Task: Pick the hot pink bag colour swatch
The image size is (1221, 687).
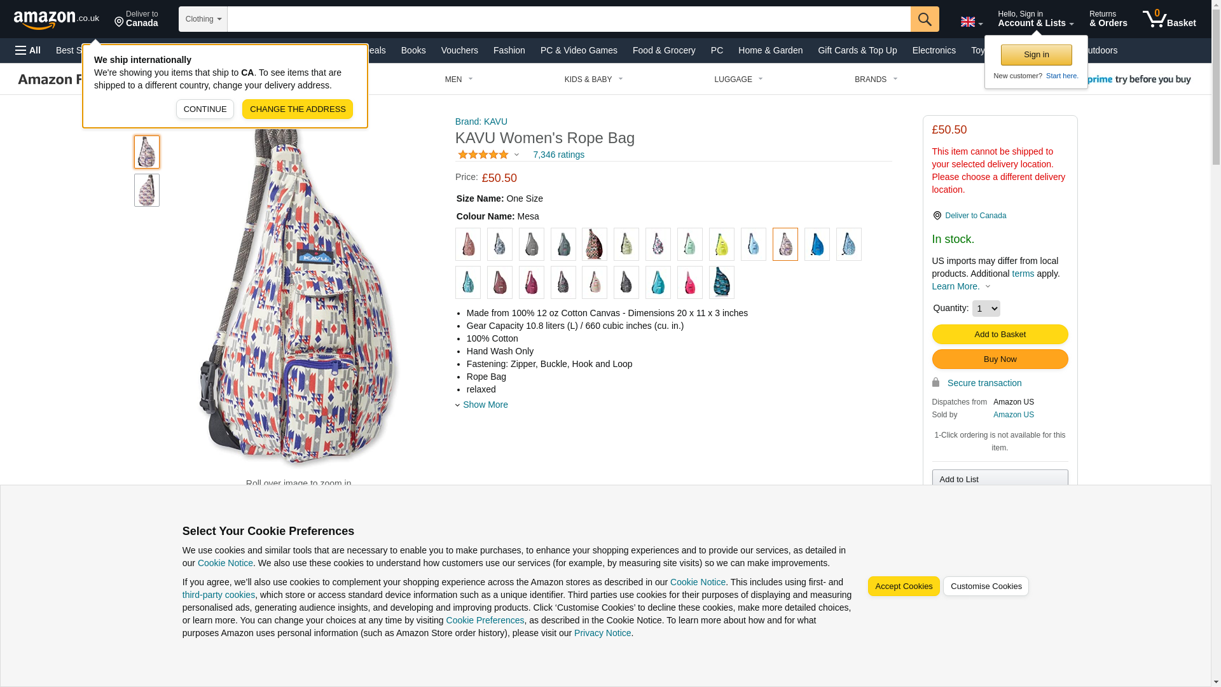Action: pos(689,282)
